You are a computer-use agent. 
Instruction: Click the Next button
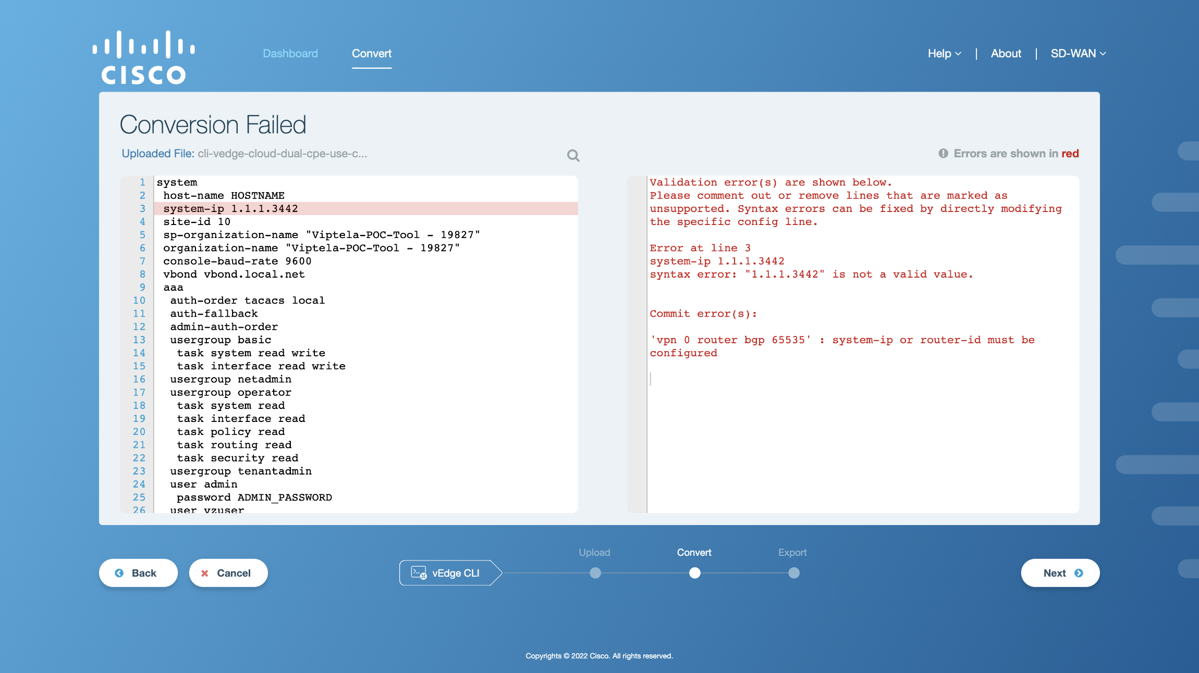tap(1060, 573)
